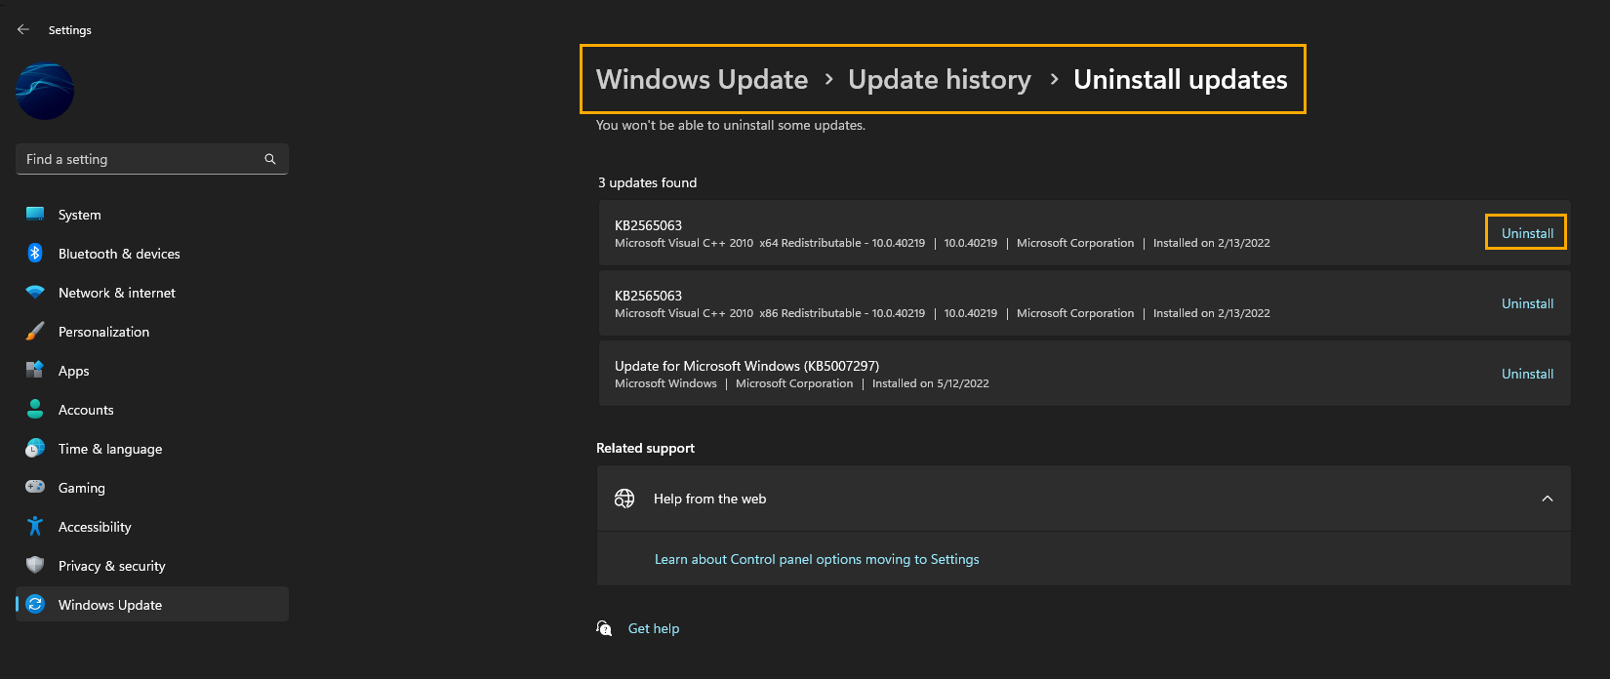
Task: Open Time & language settings
Action: pos(152,449)
